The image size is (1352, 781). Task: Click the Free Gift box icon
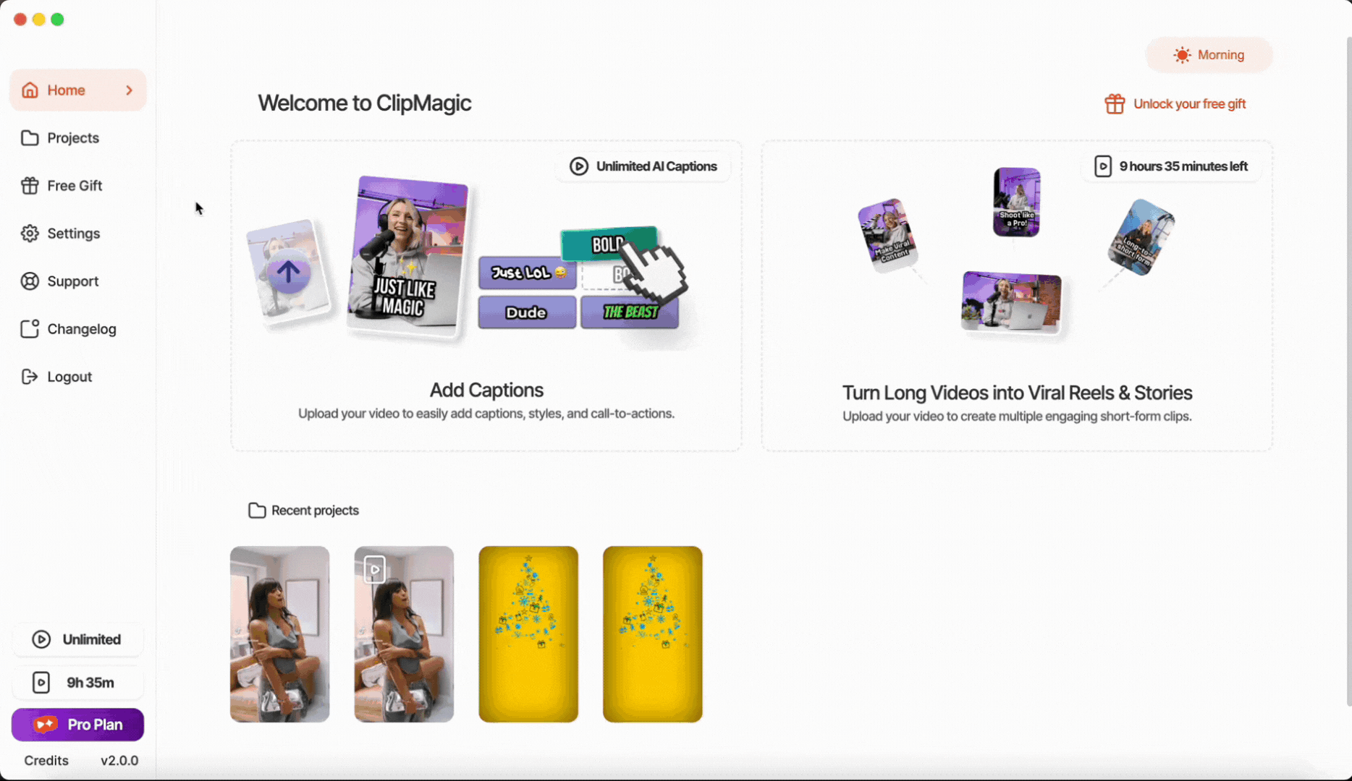(x=30, y=186)
